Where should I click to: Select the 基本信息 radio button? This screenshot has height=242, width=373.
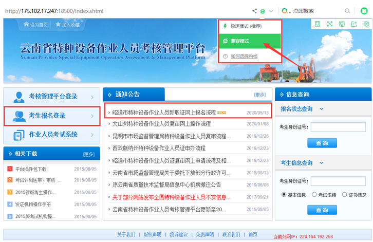[284, 195]
